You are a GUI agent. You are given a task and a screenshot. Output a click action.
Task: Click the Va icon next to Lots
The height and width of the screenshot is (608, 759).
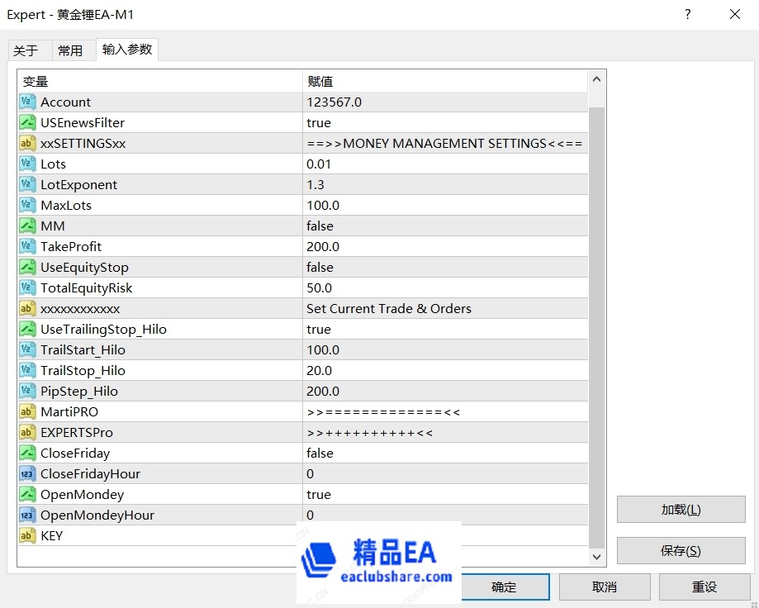(x=26, y=164)
